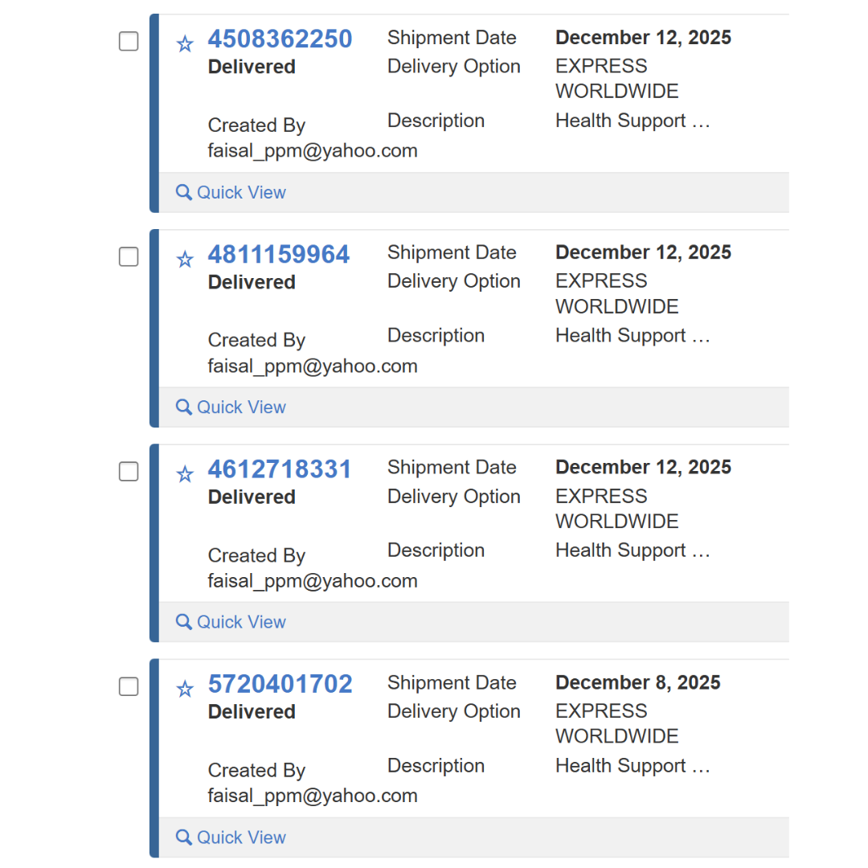This screenshot has width=868, height=868.
Task: View shipment number 4612718331
Action: click(280, 469)
